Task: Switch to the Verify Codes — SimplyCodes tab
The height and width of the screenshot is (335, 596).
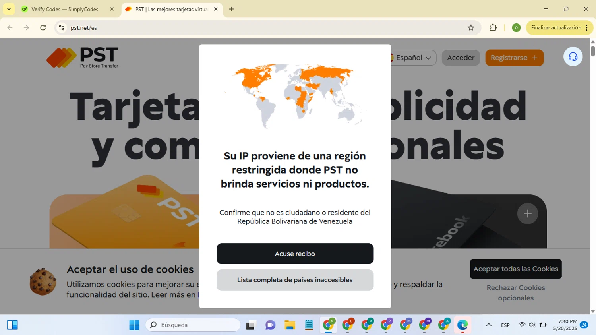Action: tap(66, 9)
